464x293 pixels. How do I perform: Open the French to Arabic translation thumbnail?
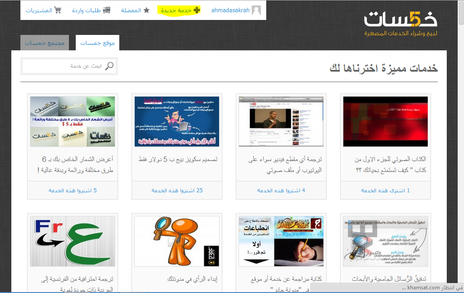[73, 241]
